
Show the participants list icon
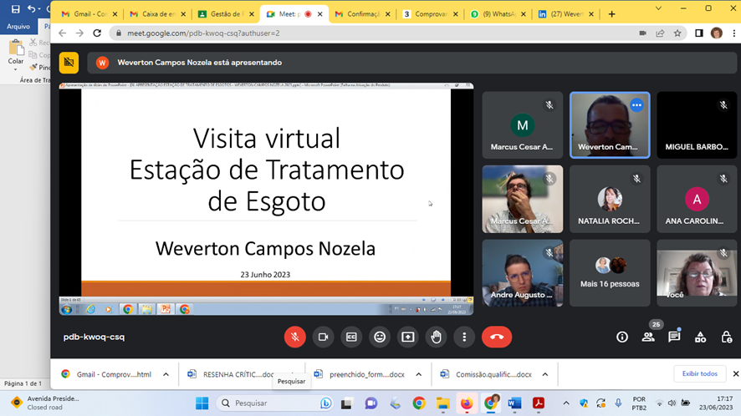pos(648,337)
